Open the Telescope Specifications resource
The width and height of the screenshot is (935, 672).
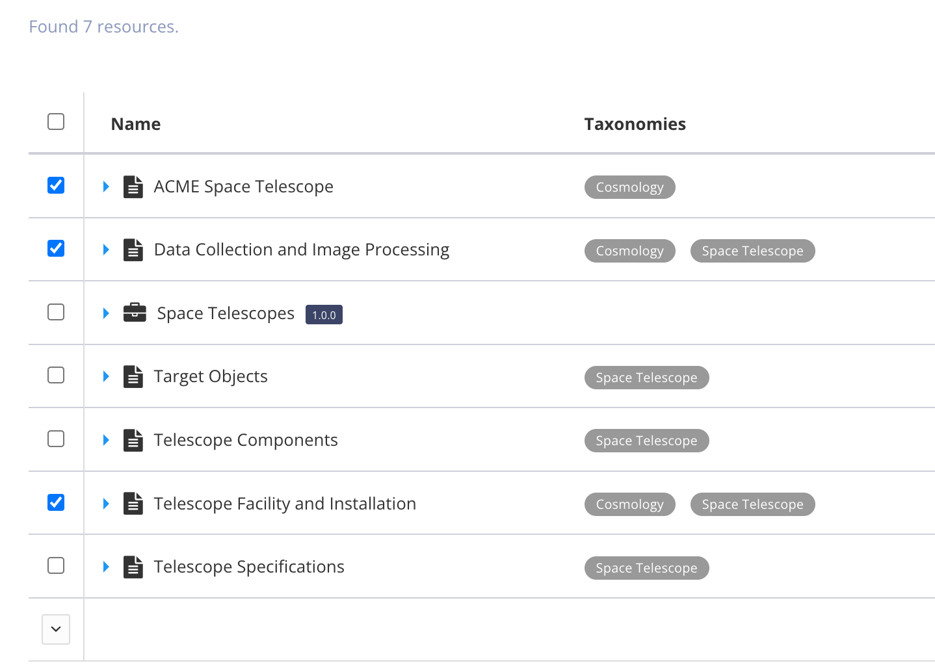tap(249, 566)
